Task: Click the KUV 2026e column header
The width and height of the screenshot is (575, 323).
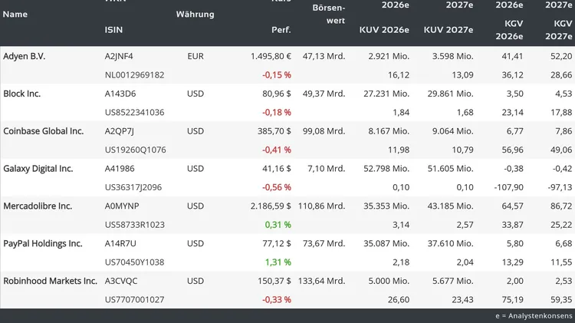Action: (x=384, y=30)
